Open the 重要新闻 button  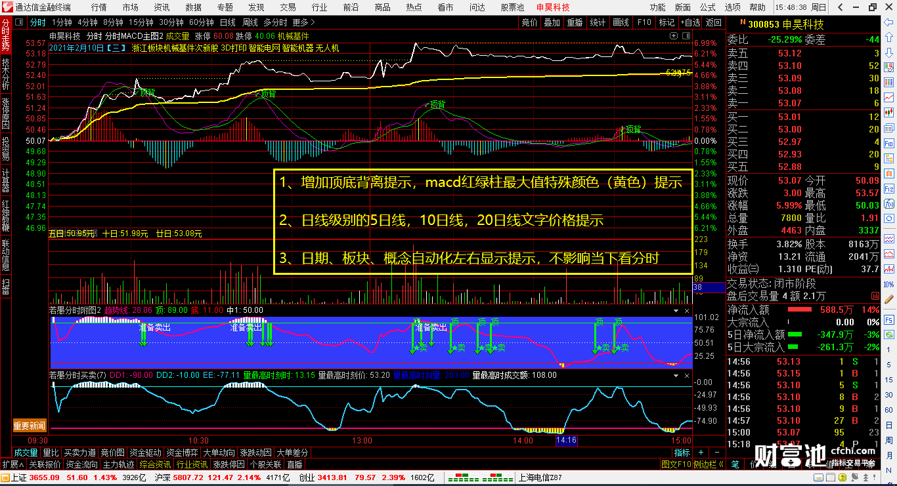tap(30, 426)
